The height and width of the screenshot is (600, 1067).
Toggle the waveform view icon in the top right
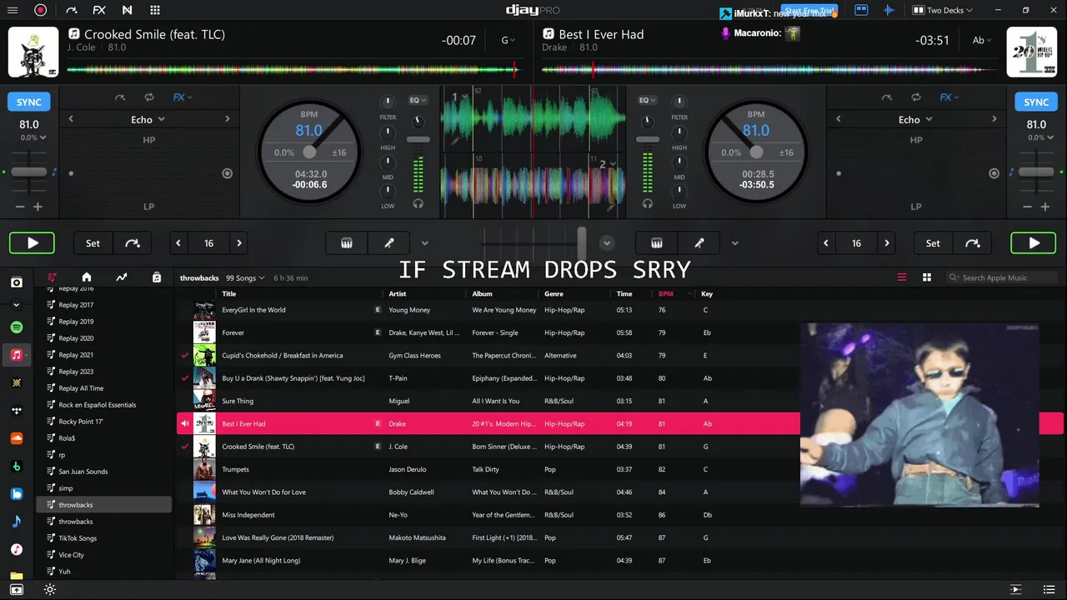(x=889, y=10)
